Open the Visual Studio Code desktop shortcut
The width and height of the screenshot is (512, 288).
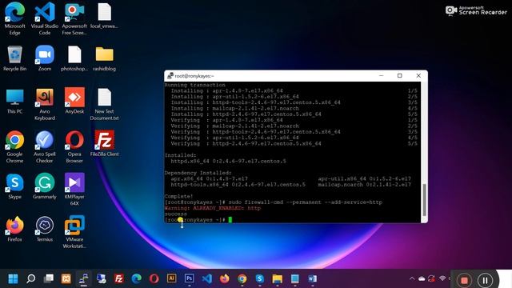click(45, 18)
